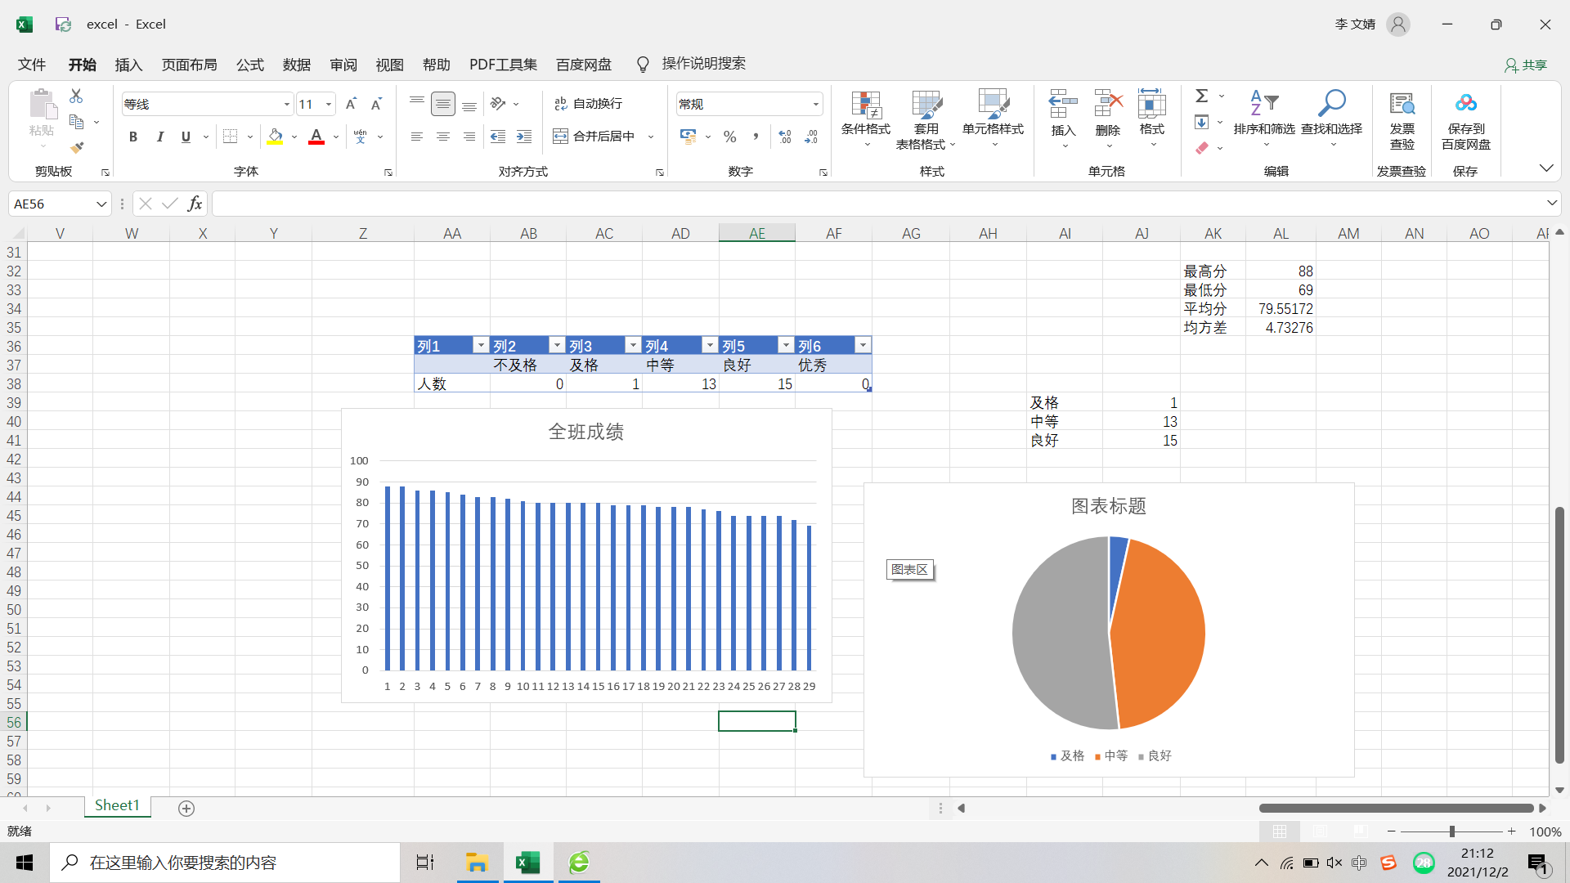This screenshot has width=1570, height=883.
Task: Toggle italic formatting
Action: click(159, 137)
